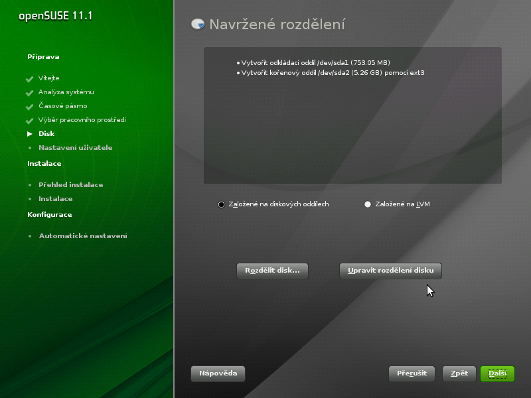The height and width of the screenshot is (398, 531).
Task: Click the Výběr pracovního prostředí step label
Action: click(82, 120)
